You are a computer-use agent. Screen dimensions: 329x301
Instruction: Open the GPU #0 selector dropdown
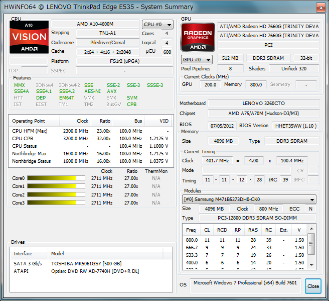click(x=196, y=59)
